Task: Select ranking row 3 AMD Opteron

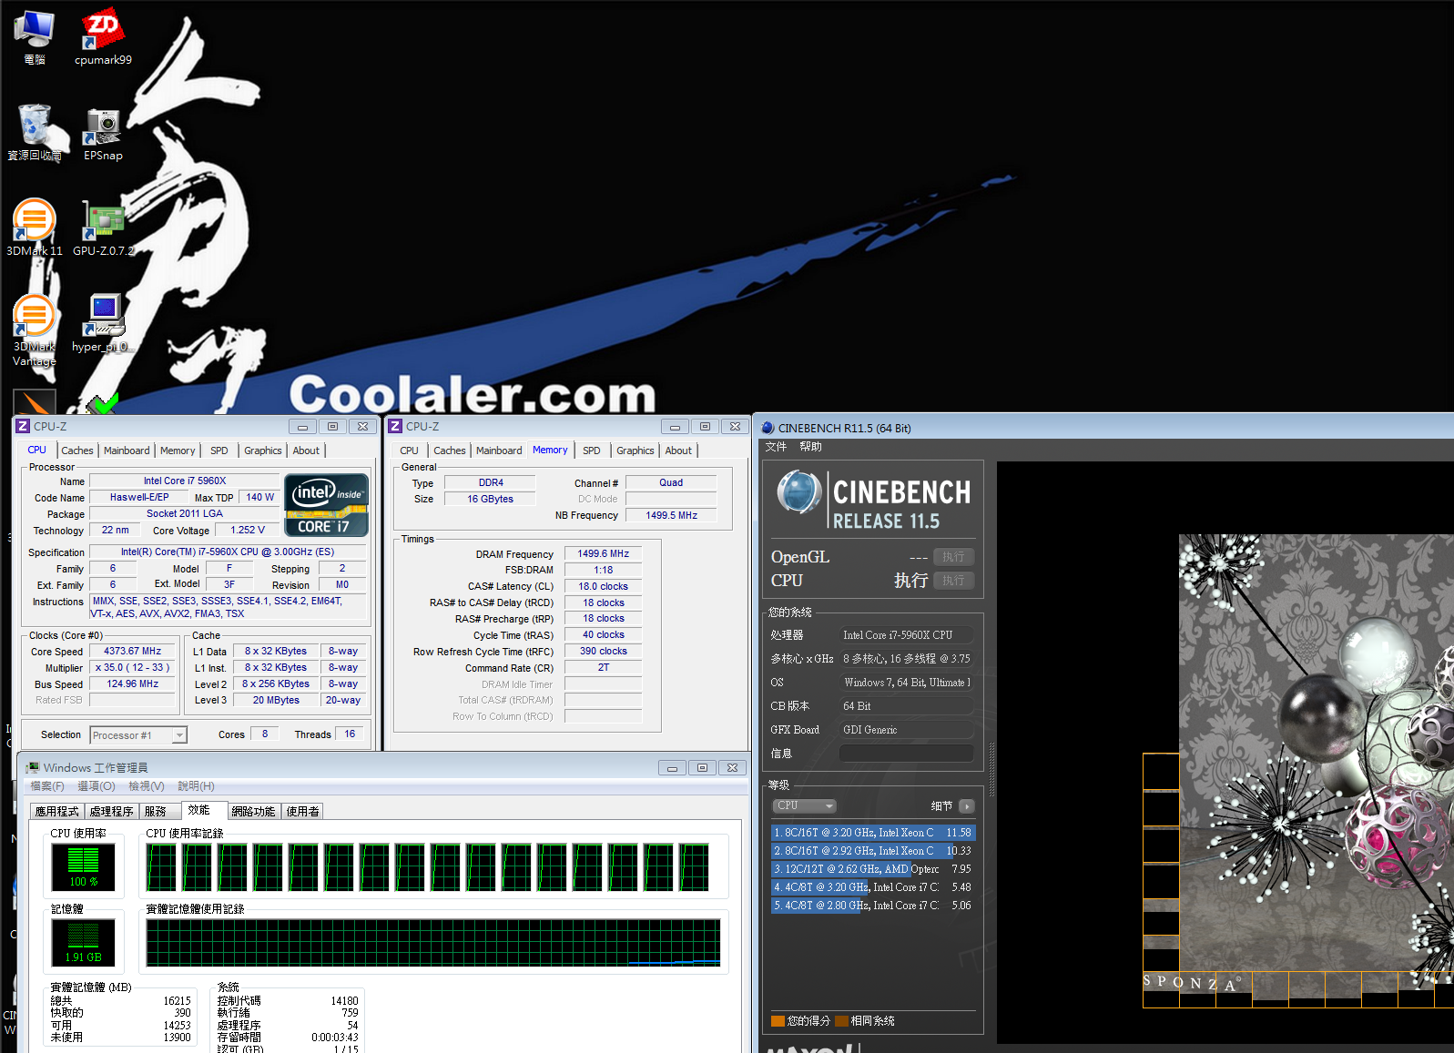Action: 873,869
